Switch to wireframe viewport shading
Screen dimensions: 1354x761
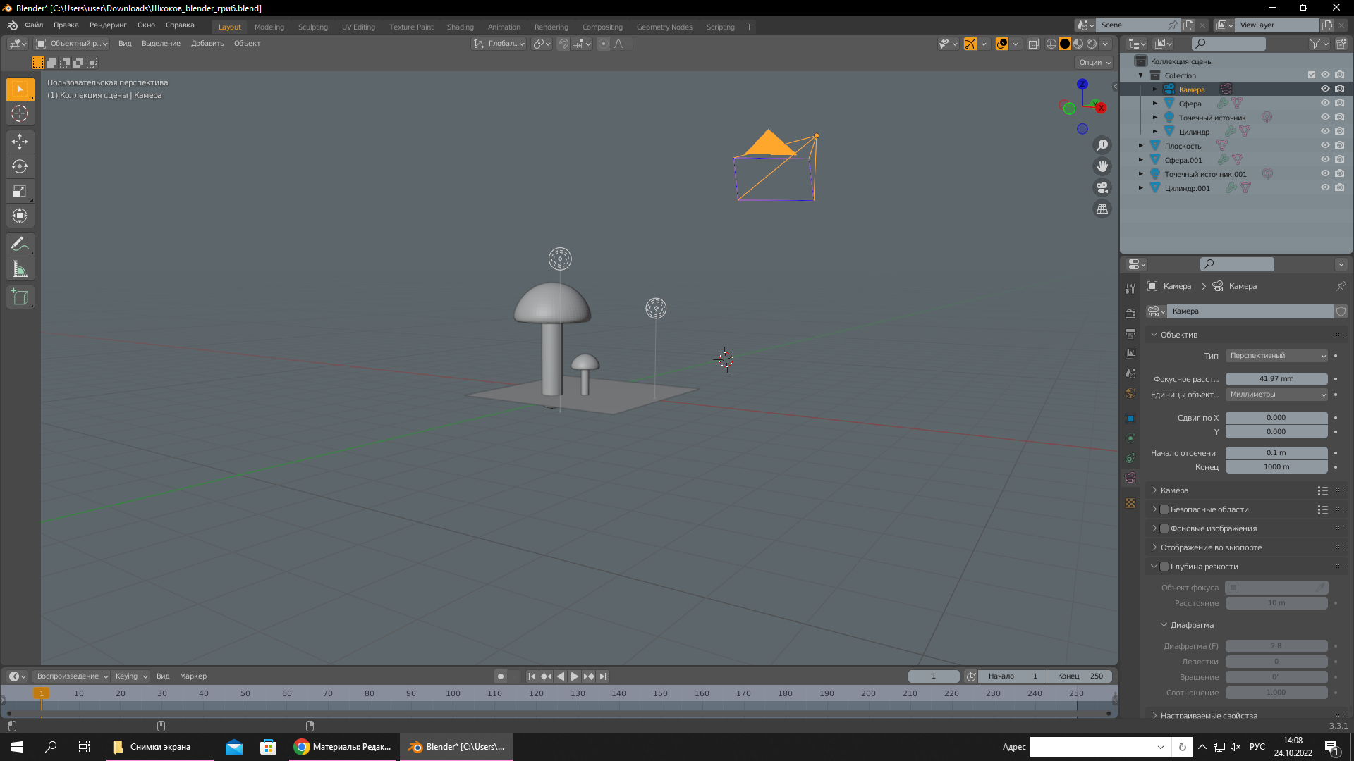[1051, 44]
